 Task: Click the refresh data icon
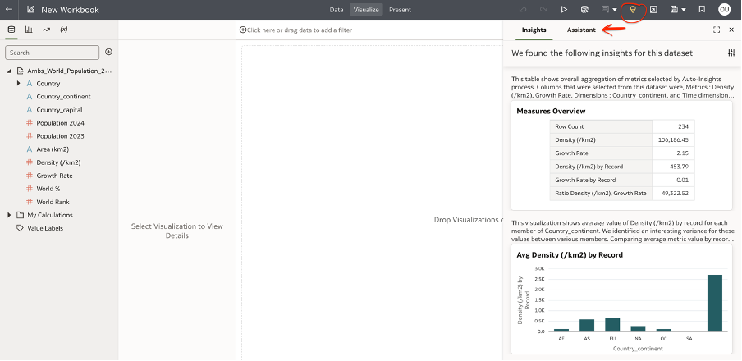[x=585, y=10]
